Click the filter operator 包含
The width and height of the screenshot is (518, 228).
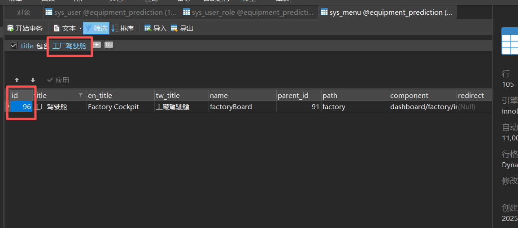point(42,46)
